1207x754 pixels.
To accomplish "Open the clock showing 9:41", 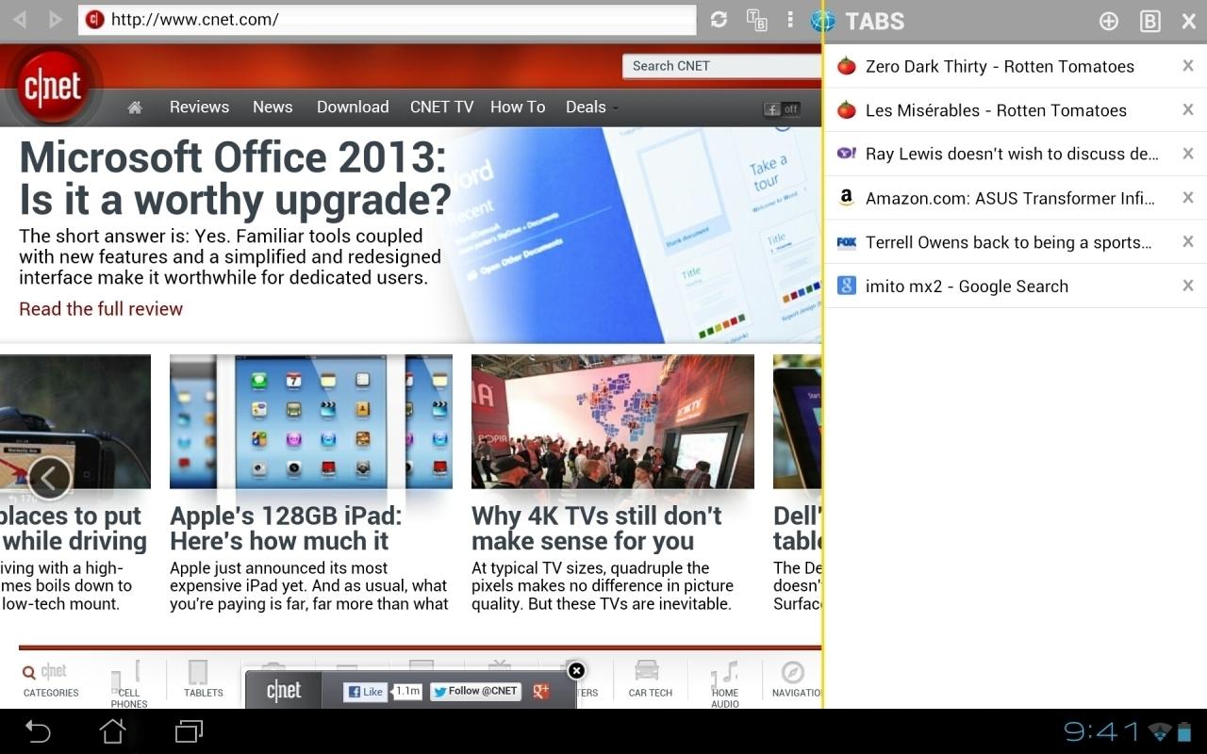I will point(1101,731).
